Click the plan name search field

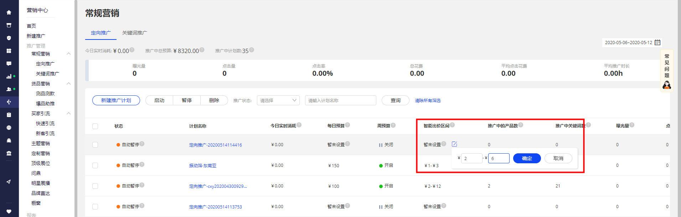[x=340, y=100]
